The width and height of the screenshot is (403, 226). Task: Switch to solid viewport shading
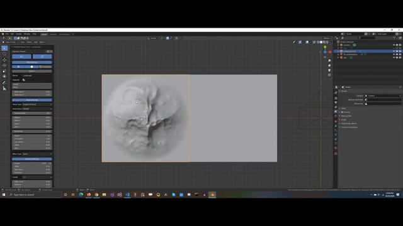pyautogui.click(x=321, y=42)
